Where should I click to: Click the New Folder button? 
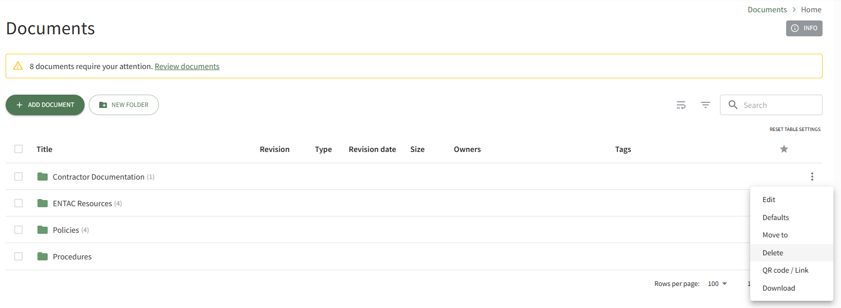coord(124,105)
